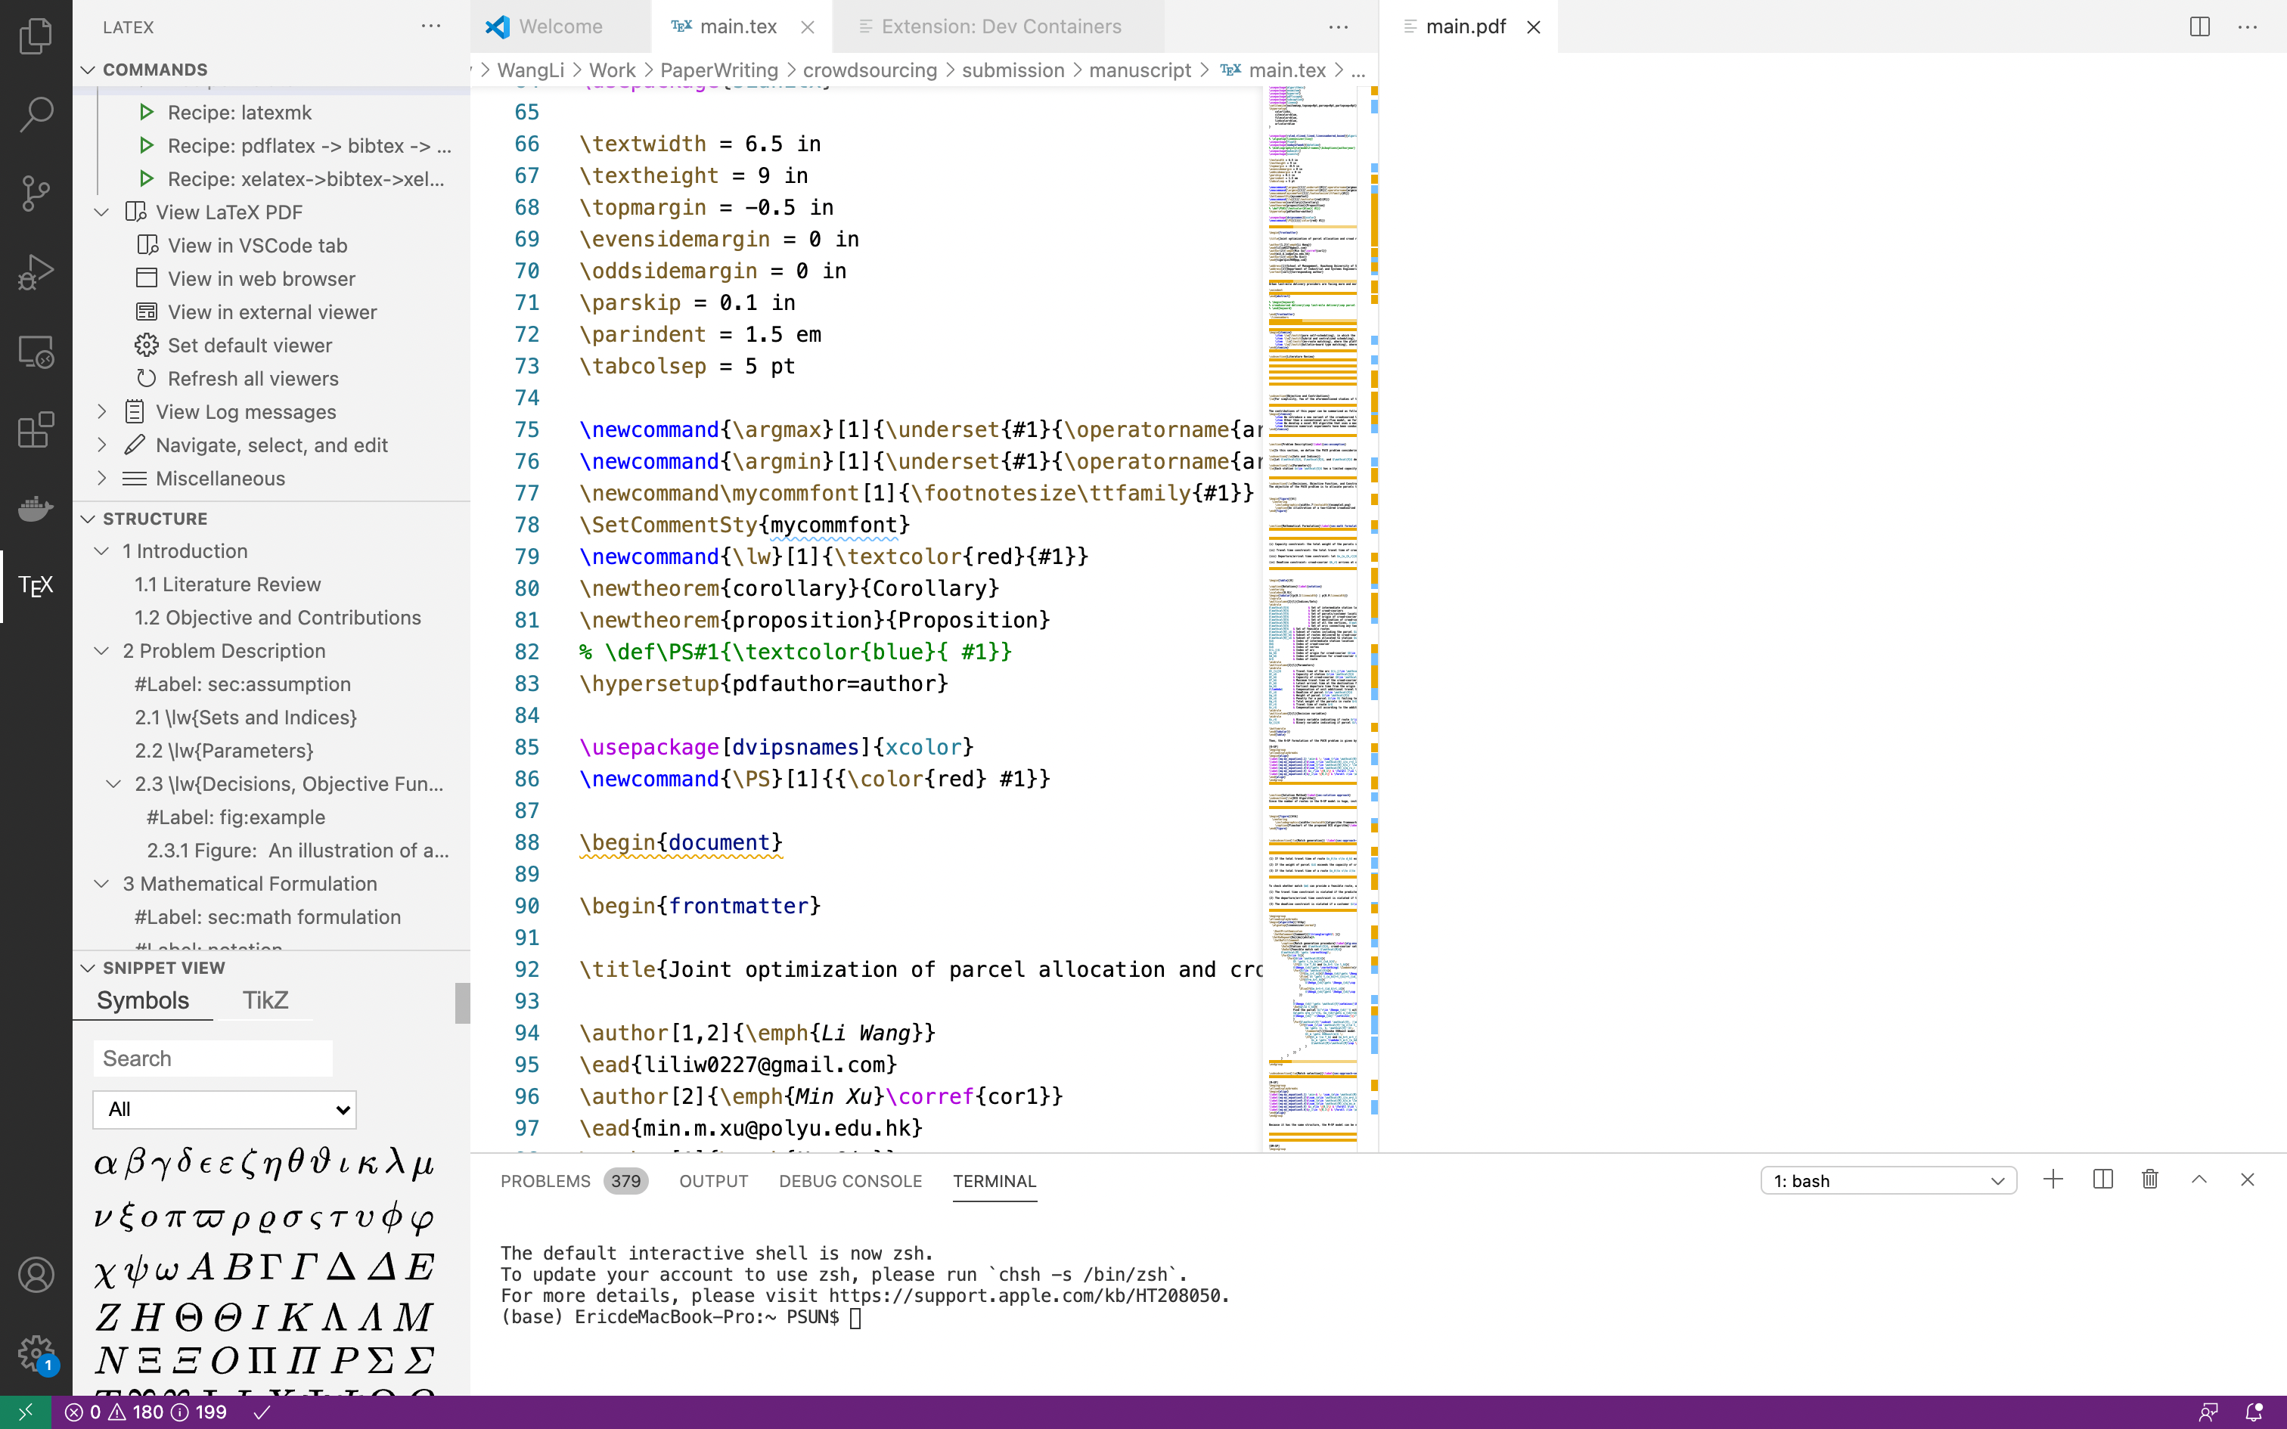Screen dimensions: 2287x1429
Task: Split the terminal panel
Action: pos(2102,1179)
